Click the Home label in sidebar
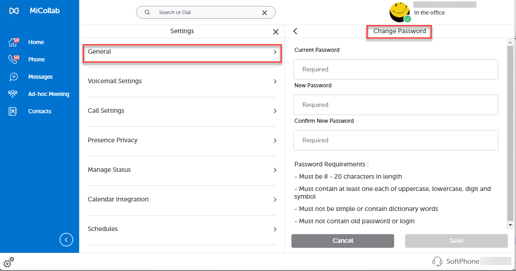The image size is (516, 271). (x=36, y=42)
